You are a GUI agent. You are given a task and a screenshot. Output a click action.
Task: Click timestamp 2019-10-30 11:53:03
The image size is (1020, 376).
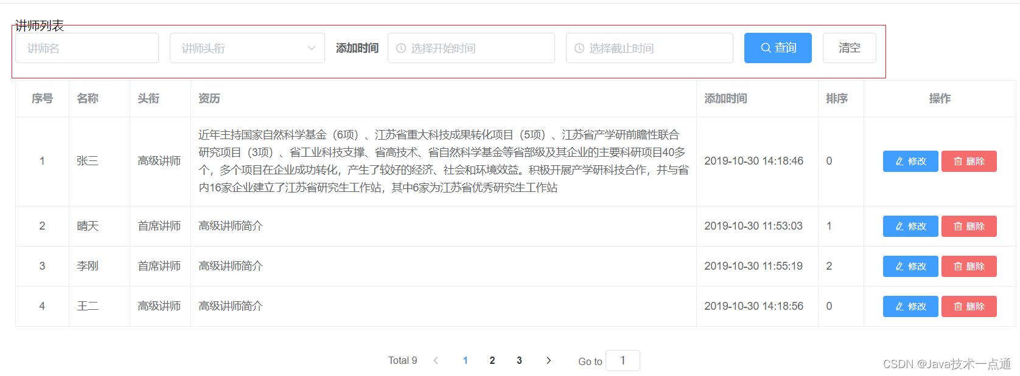(753, 226)
